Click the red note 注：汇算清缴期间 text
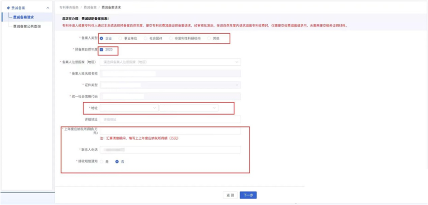This screenshot has width=428, height=205. pos(139,139)
